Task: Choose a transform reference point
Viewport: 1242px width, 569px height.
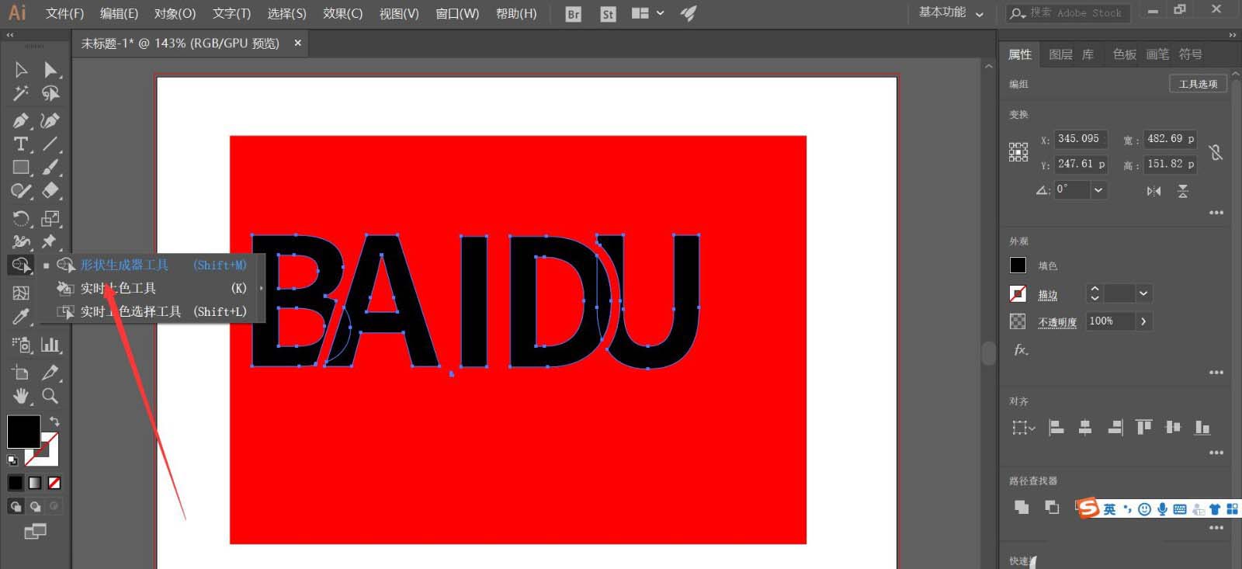Action: pyautogui.click(x=1018, y=152)
